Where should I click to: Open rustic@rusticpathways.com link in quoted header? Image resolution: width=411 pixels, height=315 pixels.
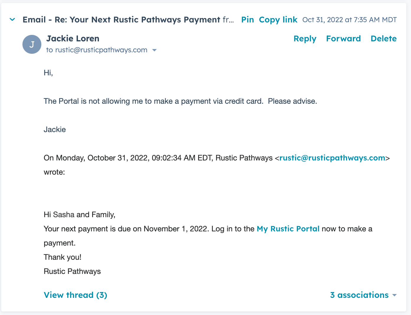[x=332, y=158]
